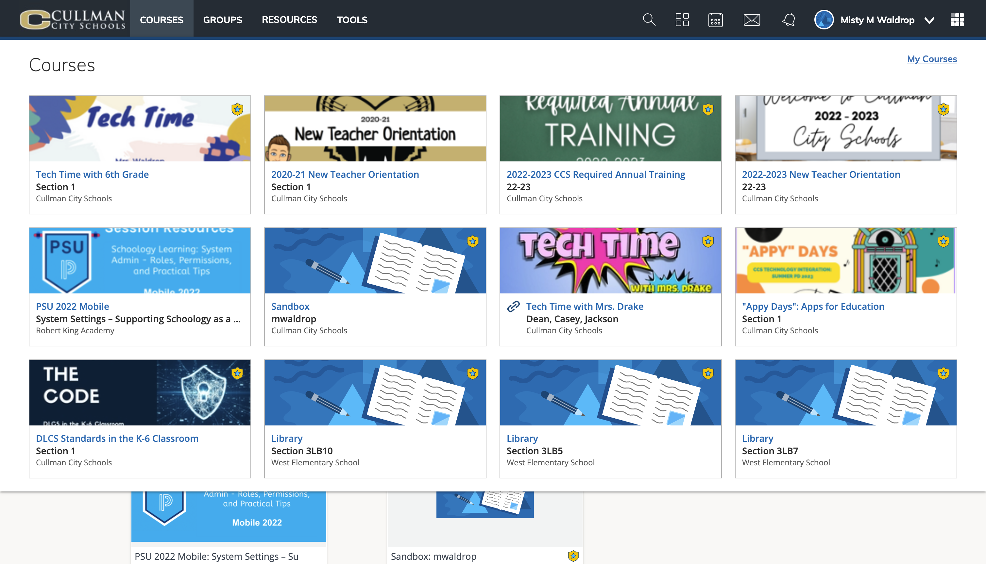986x564 pixels.
Task: Open the app switcher grid icon
Action: (x=957, y=19)
